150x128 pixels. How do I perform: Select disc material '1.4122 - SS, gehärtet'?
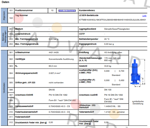pos(114,112)
